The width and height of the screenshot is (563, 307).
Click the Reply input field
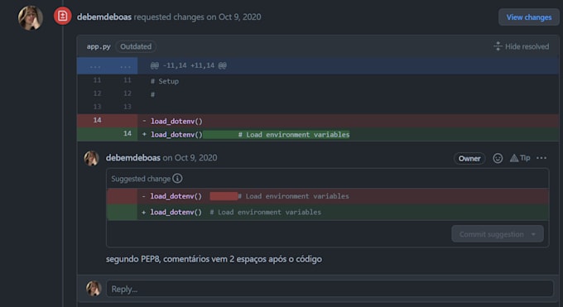pyautogui.click(x=330, y=289)
